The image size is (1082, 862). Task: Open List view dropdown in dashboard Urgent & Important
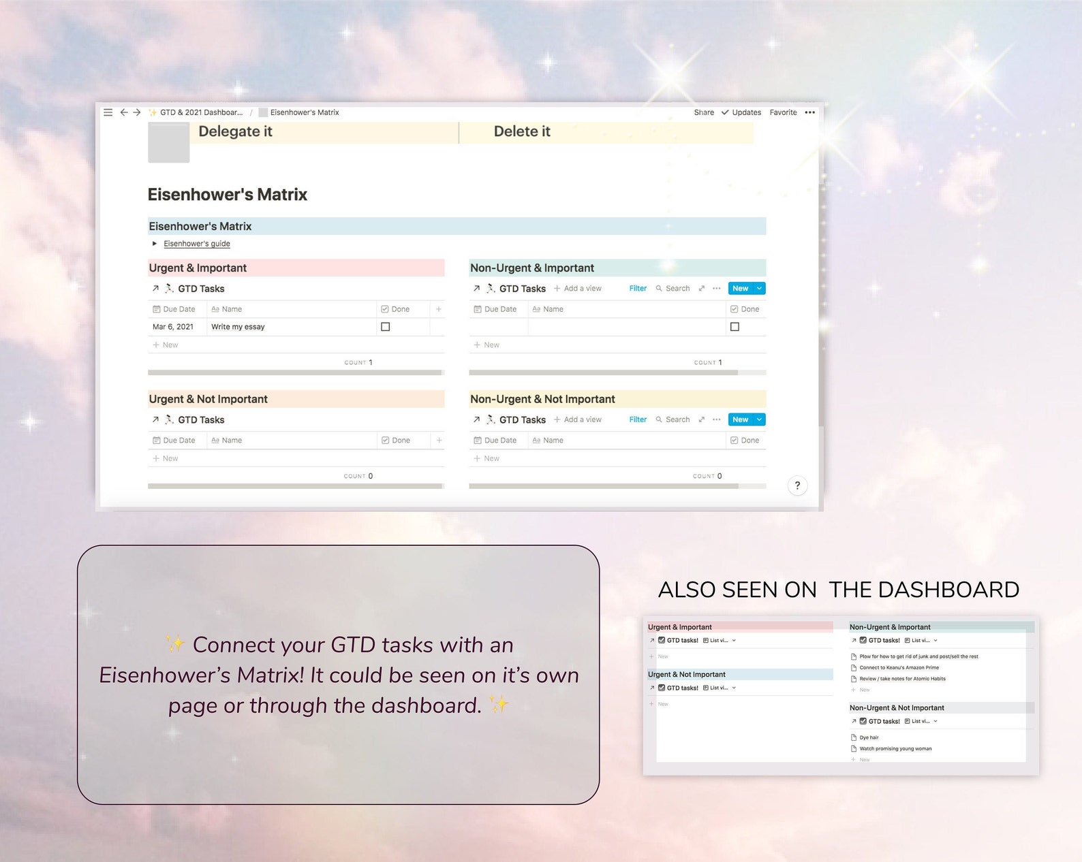click(x=720, y=640)
